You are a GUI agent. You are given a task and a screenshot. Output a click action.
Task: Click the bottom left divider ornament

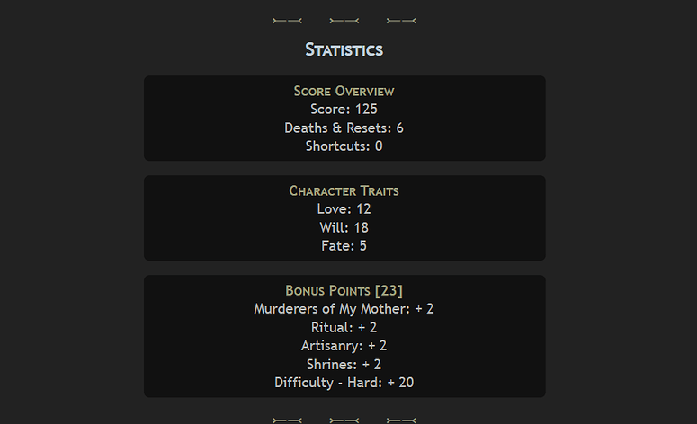287,420
